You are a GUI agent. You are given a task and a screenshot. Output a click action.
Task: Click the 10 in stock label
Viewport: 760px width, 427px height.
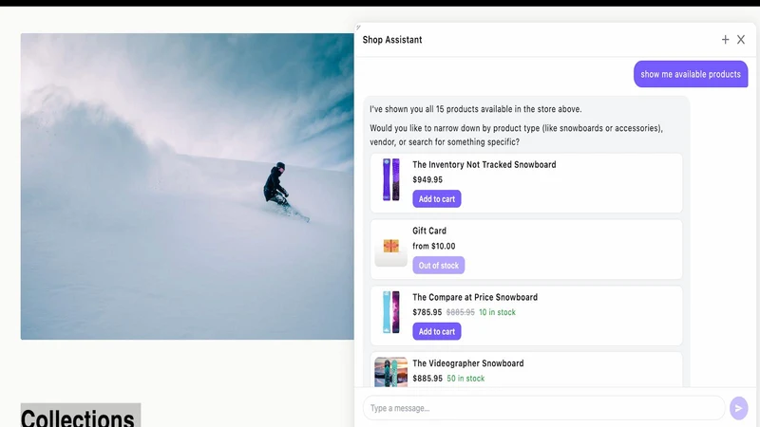[x=497, y=312]
